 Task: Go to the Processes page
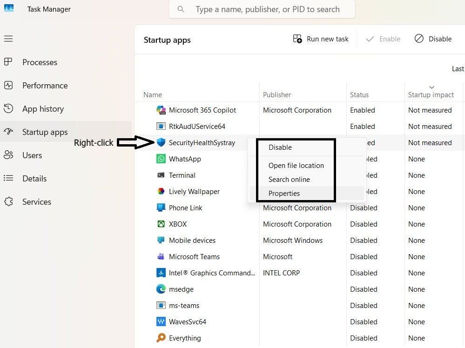click(x=66, y=62)
